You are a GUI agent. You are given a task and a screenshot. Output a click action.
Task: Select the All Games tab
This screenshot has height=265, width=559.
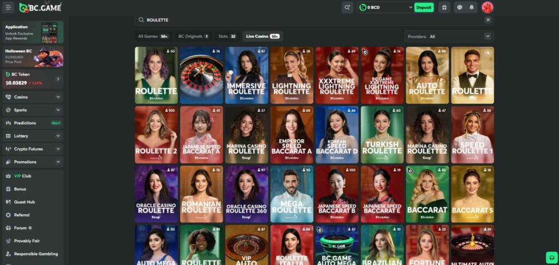(153, 37)
